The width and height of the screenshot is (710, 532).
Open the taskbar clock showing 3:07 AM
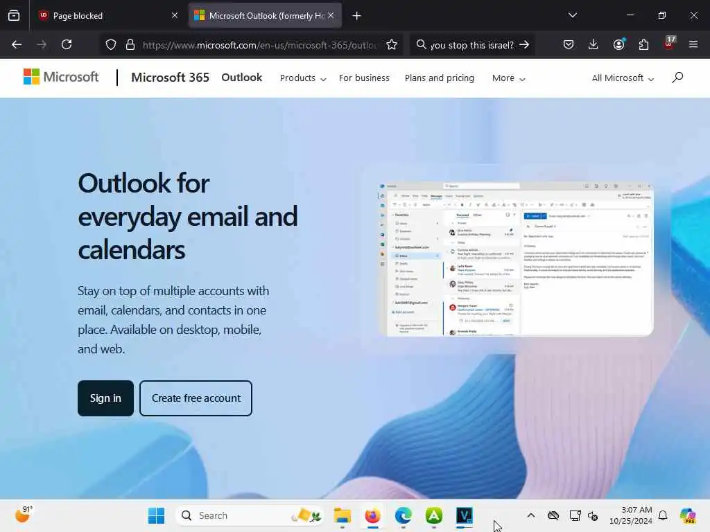click(x=630, y=515)
